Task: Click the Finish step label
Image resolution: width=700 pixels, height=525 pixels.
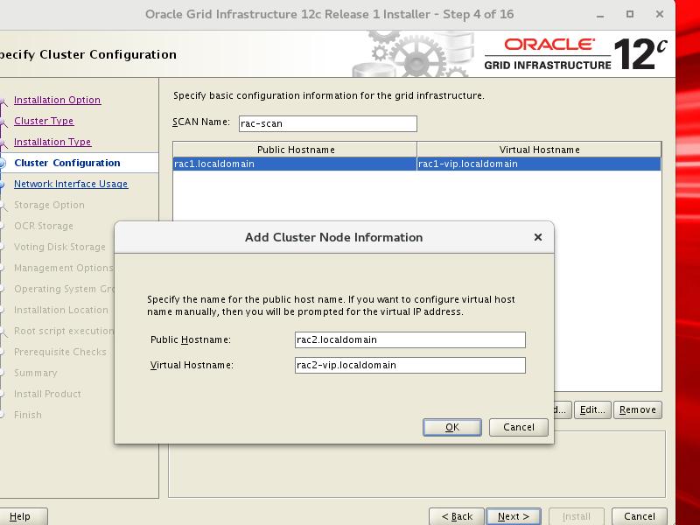Action: pyautogui.click(x=28, y=415)
